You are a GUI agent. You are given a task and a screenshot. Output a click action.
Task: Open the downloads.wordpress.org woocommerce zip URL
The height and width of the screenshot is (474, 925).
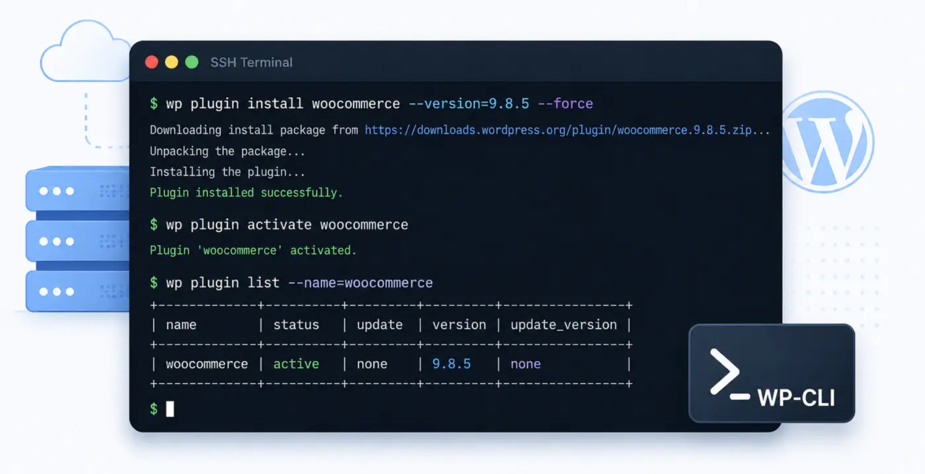pyautogui.click(x=568, y=130)
